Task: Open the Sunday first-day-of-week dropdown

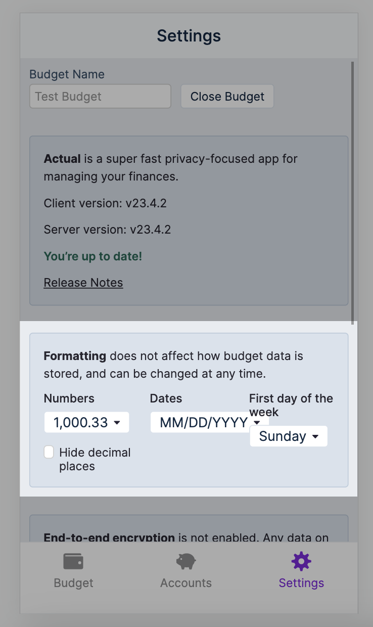Action: pos(288,436)
